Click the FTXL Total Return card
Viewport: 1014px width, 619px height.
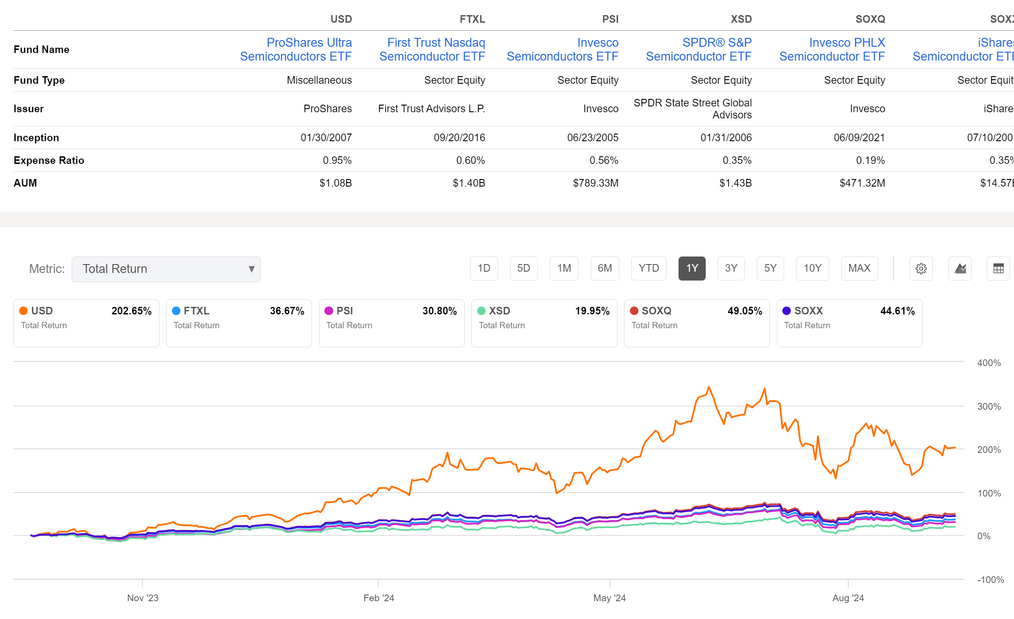[x=239, y=323]
